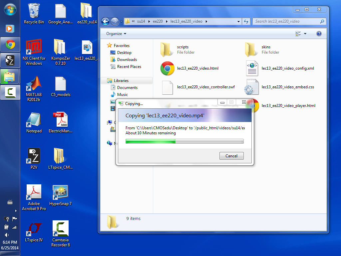Select Libraries in navigation pane
341x256 pixels.
click(x=127, y=81)
